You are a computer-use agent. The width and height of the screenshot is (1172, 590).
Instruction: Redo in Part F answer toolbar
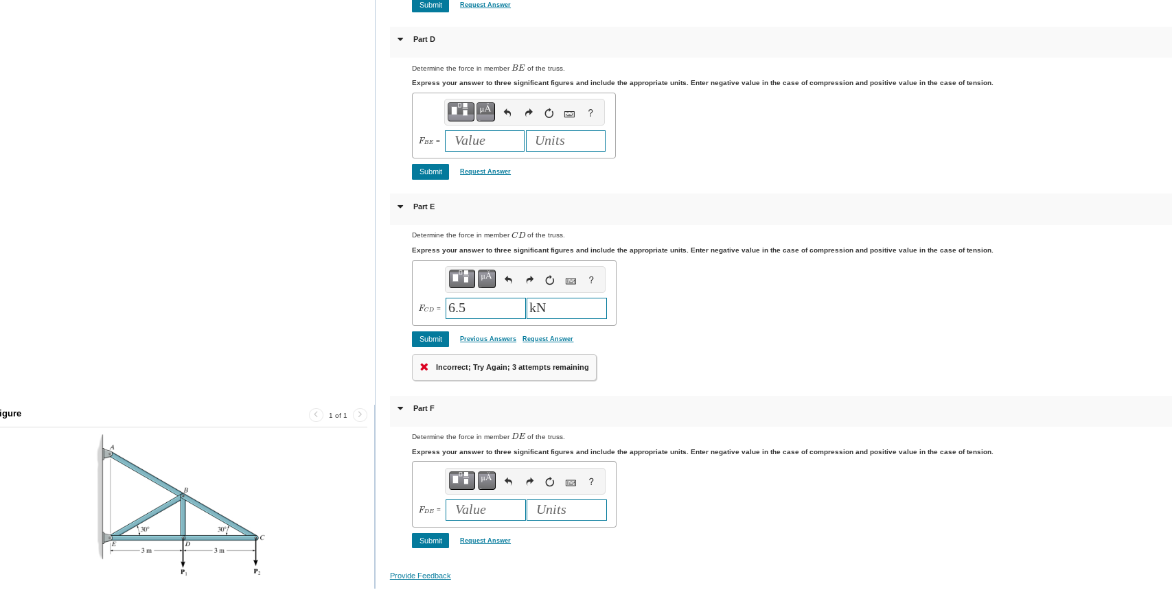coord(529,482)
